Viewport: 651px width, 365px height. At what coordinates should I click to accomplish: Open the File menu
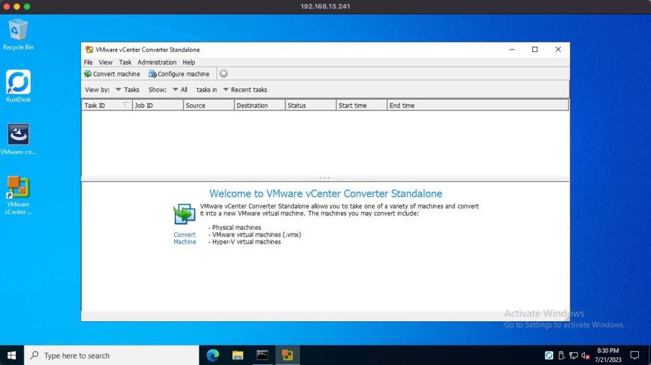[88, 62]
